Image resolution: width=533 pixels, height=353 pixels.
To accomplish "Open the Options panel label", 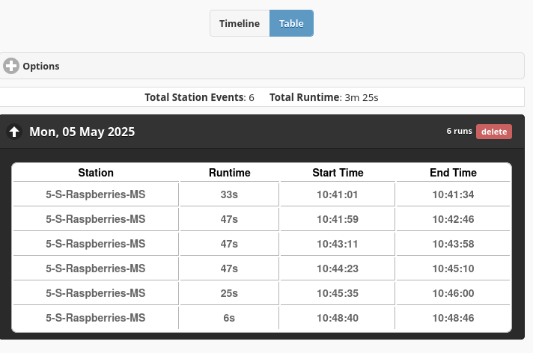I will (x=41, y=66).
